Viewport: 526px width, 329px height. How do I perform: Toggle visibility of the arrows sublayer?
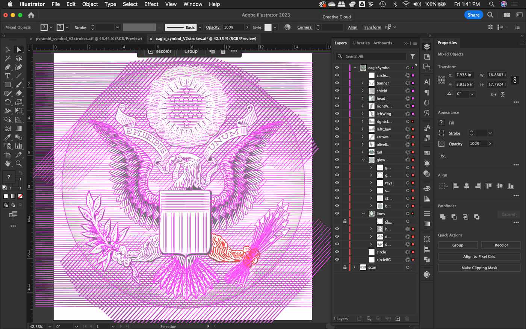pyautogui.click(x=337, y=137)
